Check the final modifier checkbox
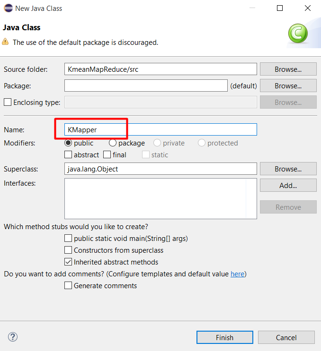The image size is (321, 351). 107,154
